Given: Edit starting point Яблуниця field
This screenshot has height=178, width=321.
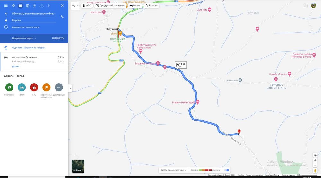Looking at the screenshot, I should pyautogui.click(x=34, y=14).
